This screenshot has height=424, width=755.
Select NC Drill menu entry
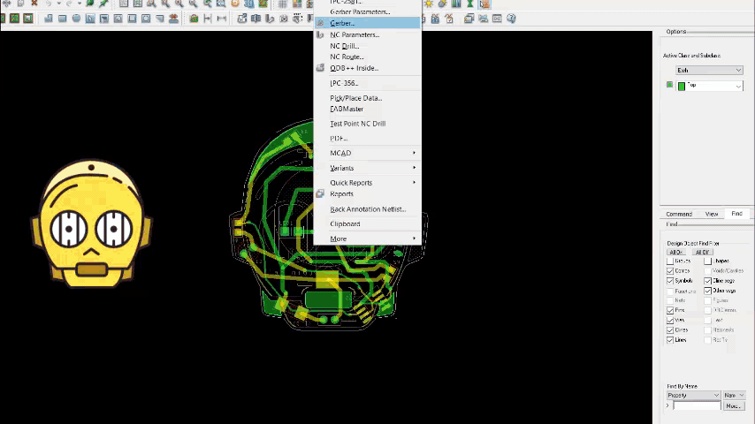[368, 46]
